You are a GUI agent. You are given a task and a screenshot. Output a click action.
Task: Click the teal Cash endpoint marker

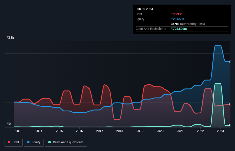pyautogui.click(x=230, y=125)
